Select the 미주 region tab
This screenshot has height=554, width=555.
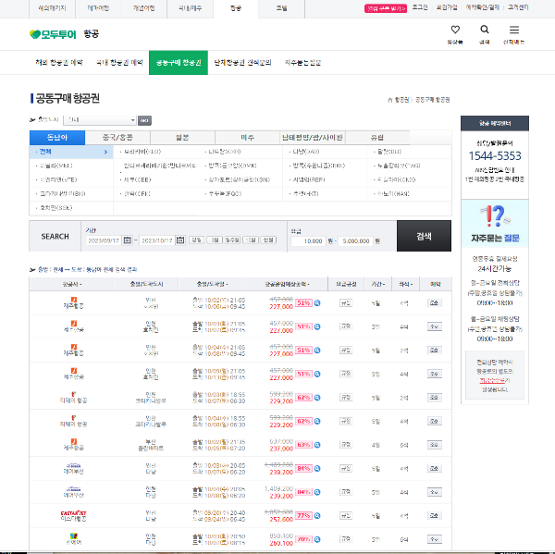coord(247,138)
